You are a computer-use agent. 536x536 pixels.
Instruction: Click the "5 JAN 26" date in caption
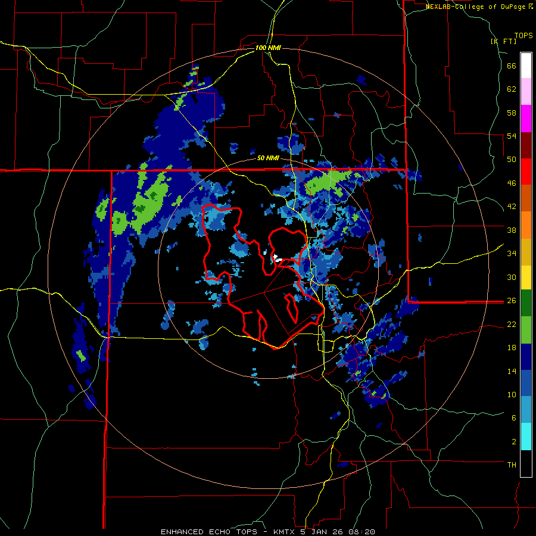322,532
